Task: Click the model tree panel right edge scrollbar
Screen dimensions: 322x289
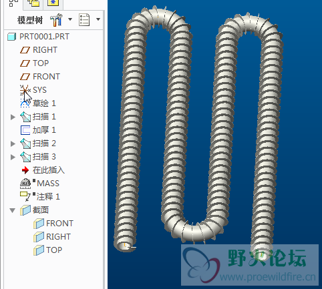Action: tap(104, 149)
